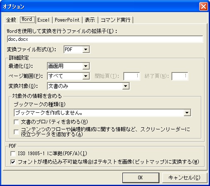Click the ページ範囲(P) label

tap(26, 76)
